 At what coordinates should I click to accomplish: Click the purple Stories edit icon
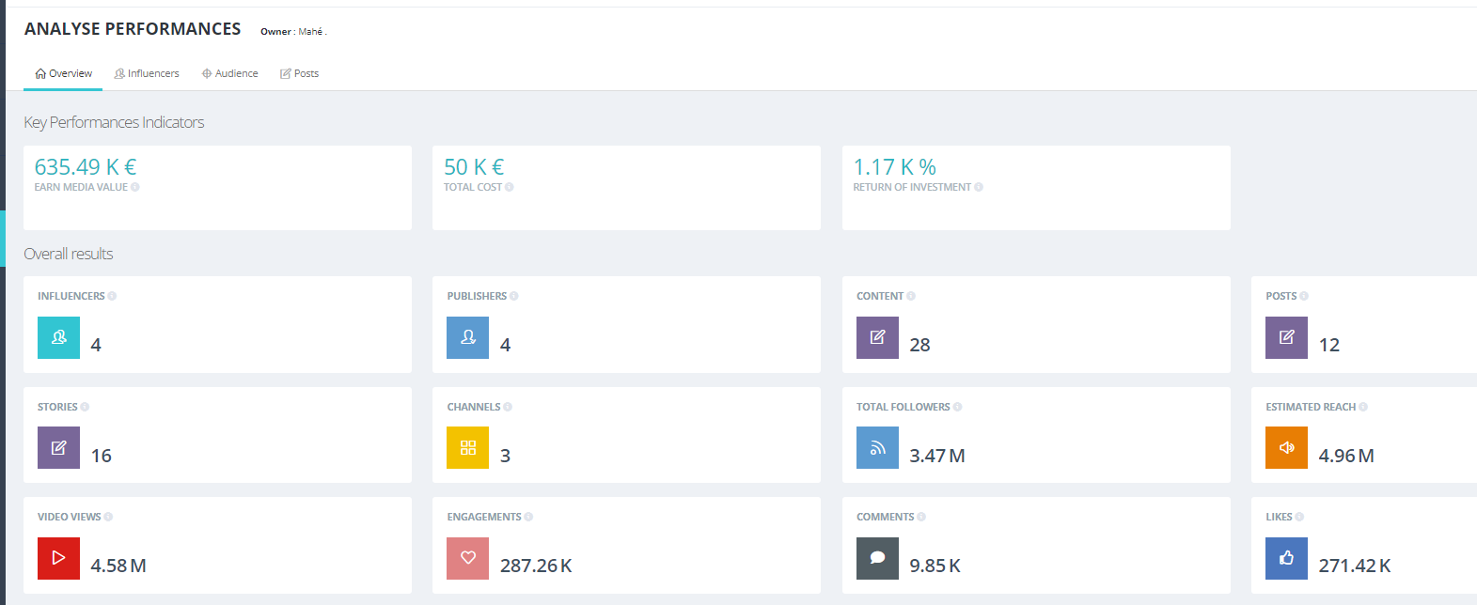pos(58,448)
